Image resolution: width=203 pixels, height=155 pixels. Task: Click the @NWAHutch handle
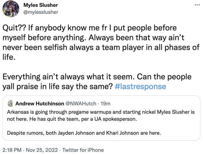[80, 103]
